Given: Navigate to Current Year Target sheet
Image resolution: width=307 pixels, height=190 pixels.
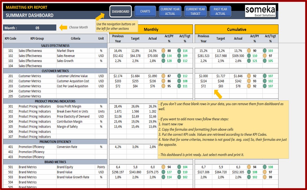Looking at the screenshot, I should point(195,11).
